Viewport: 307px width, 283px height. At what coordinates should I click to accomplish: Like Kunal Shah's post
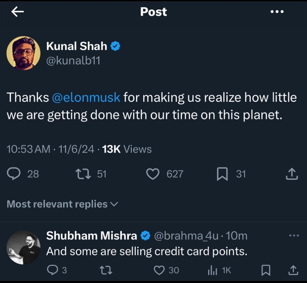pos(153,174)
